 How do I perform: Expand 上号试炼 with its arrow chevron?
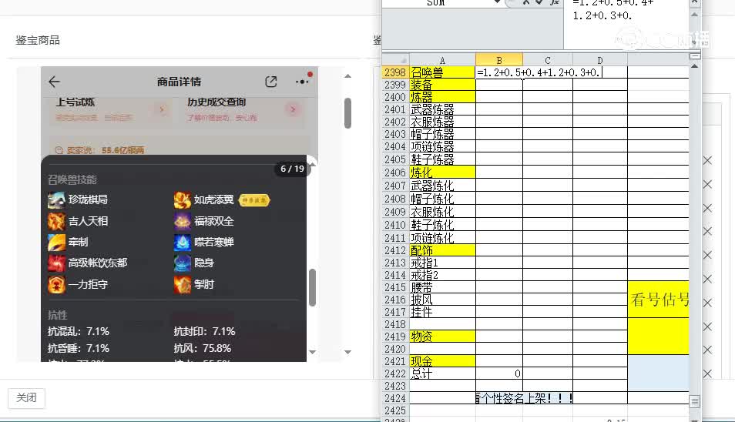162,110
